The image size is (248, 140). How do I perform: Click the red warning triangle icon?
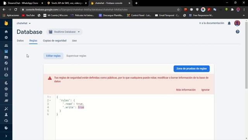click(50, 78)
